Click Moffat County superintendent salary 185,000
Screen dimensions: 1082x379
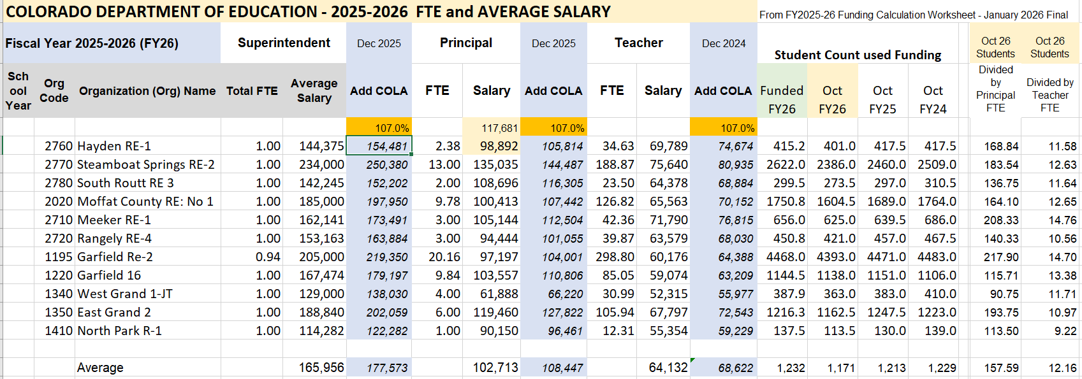point(314,201)
